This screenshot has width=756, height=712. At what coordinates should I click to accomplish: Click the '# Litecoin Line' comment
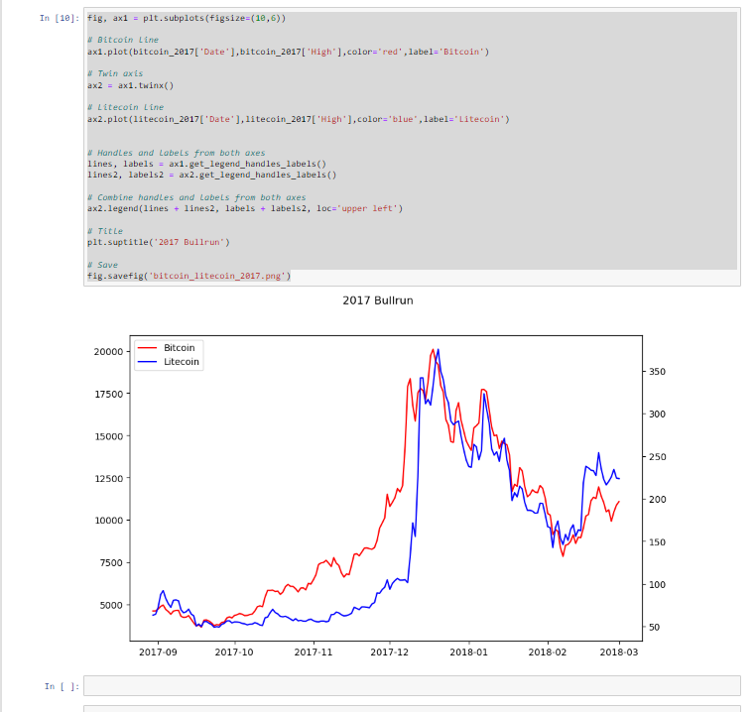[125, 107]
